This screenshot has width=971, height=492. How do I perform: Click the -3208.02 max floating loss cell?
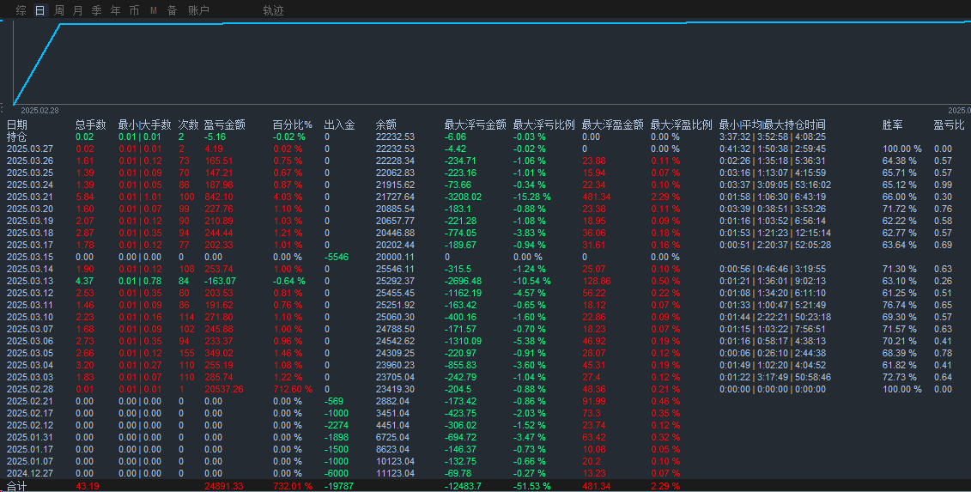click(463, 197)
